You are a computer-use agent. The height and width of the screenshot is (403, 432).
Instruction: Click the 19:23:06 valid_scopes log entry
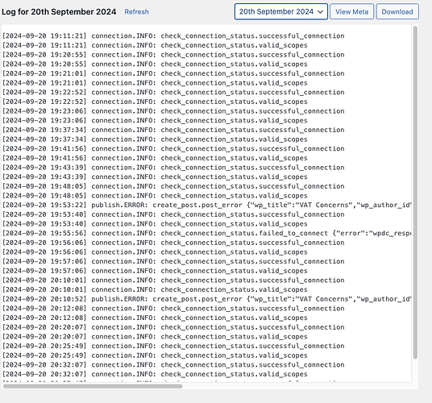(x=155, y=120)
